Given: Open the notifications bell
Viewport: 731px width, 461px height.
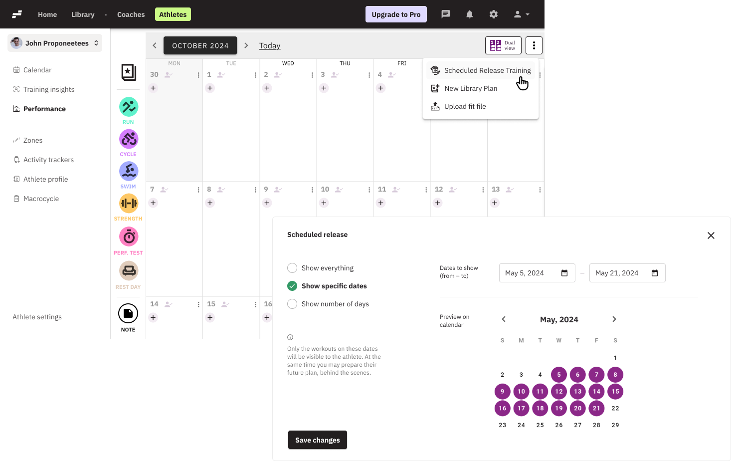Looking at the screenshot, I should tap(469, 14).
